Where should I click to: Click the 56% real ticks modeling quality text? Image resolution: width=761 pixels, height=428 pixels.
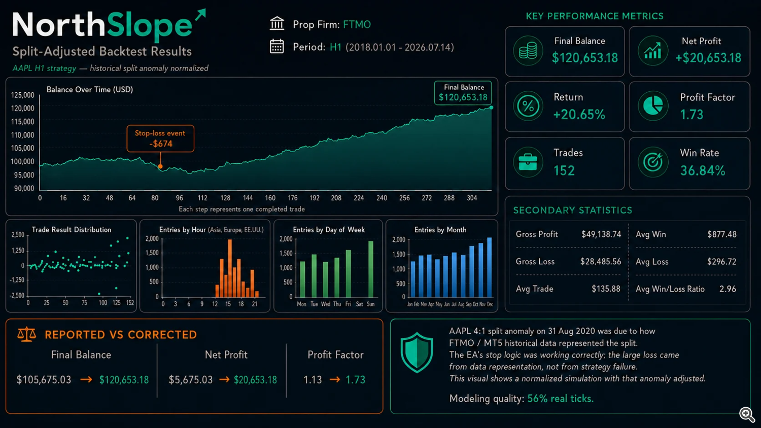click(560, 399)
